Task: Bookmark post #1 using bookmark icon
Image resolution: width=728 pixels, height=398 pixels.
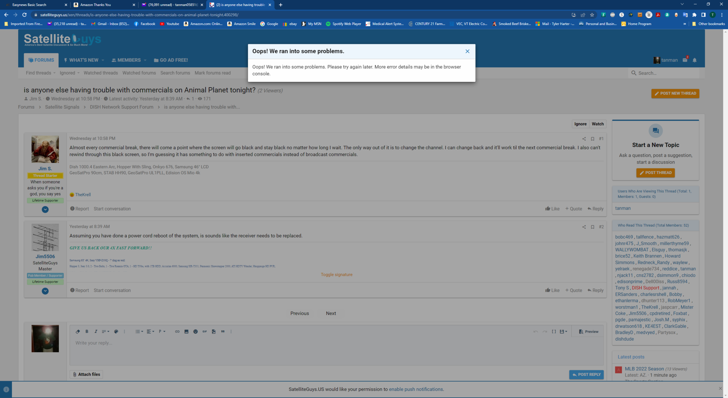Action: pyautogui.click(x=592, y=139)
